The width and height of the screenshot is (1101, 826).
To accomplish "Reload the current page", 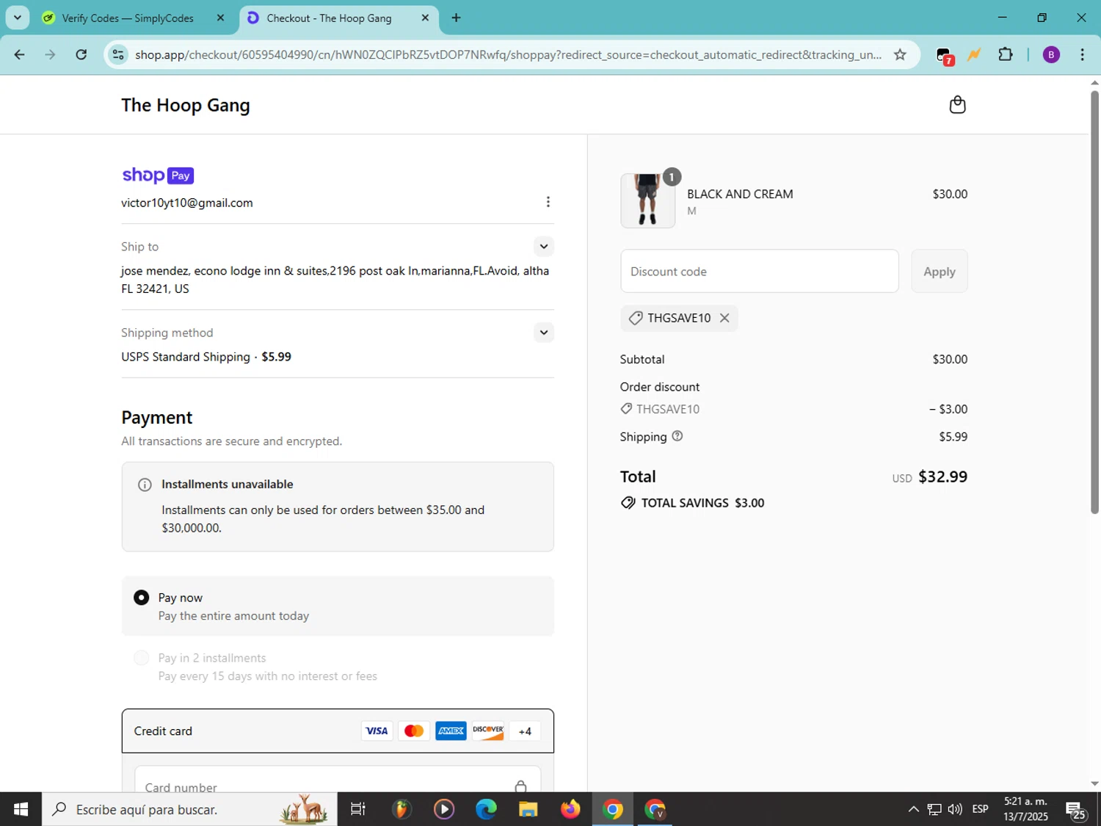I will [x=81, y=55].
